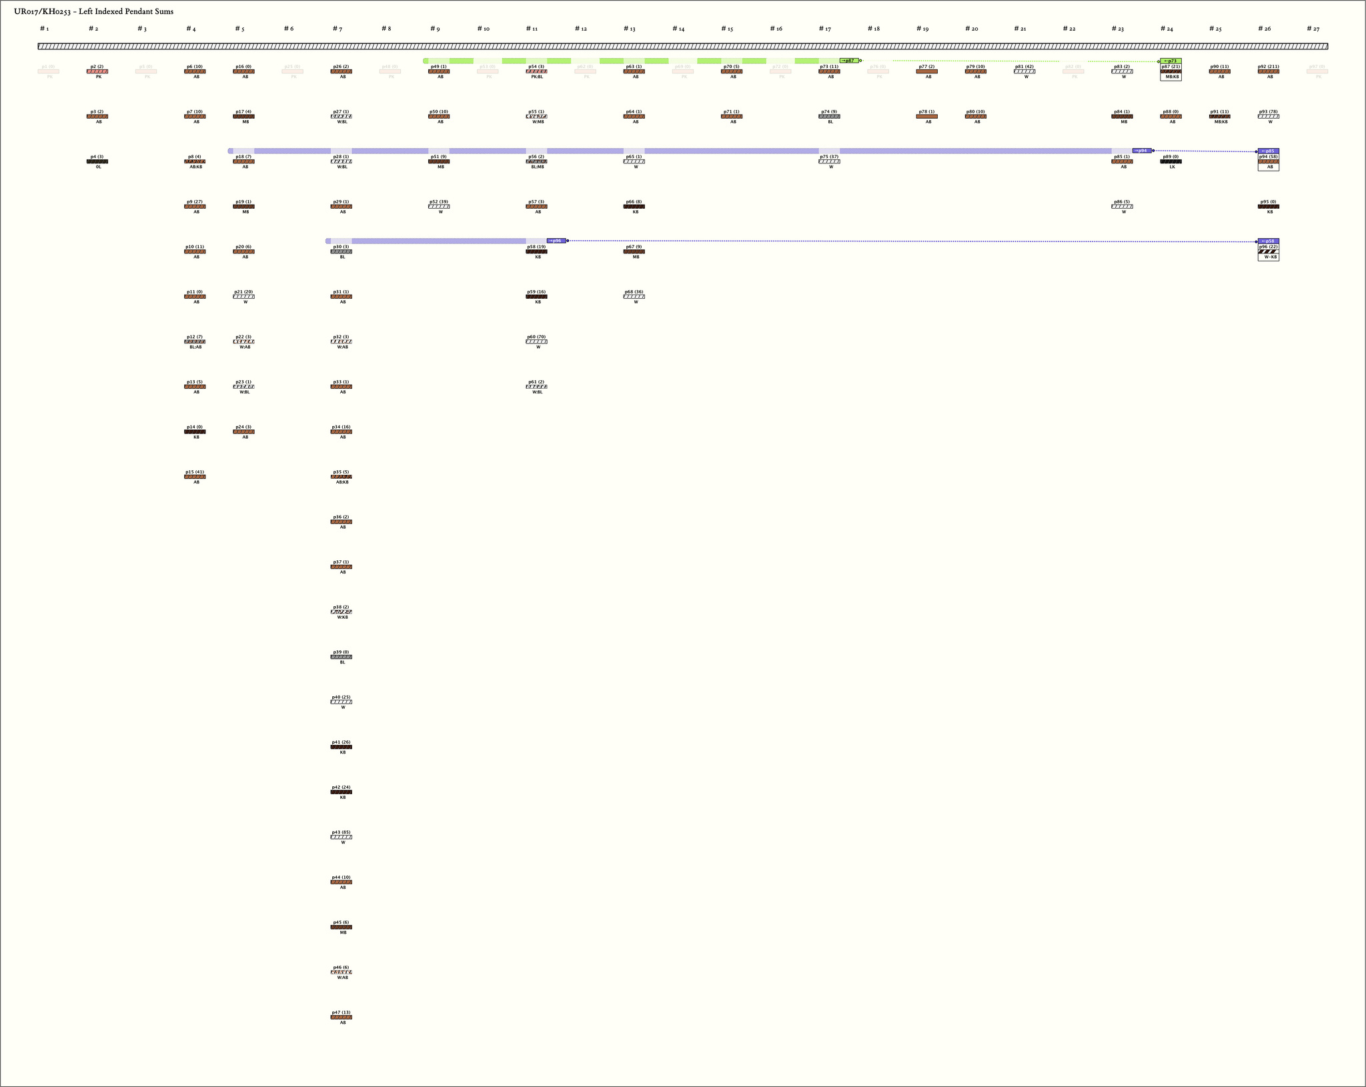
Task: Click the p38 W:KB striped swatch
Action: point(341,612)
